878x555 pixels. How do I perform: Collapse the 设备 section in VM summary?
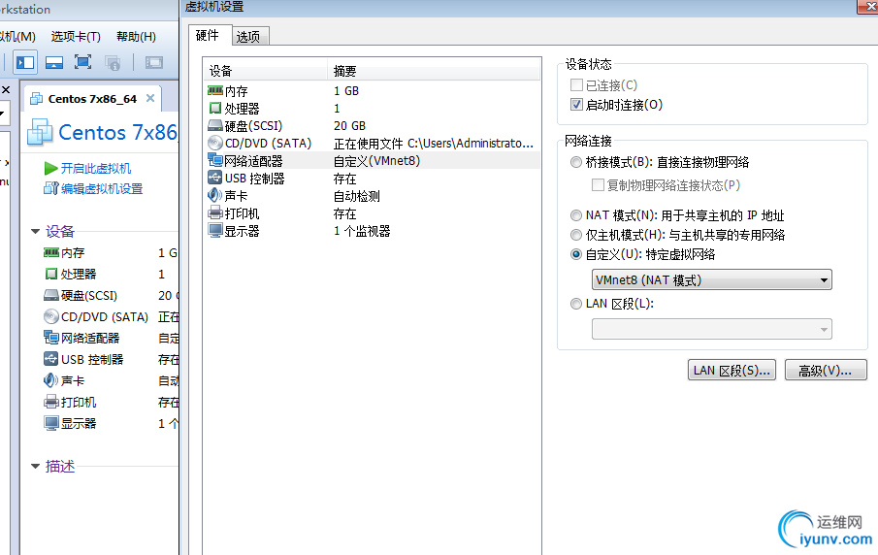click(x=35, y=231)
